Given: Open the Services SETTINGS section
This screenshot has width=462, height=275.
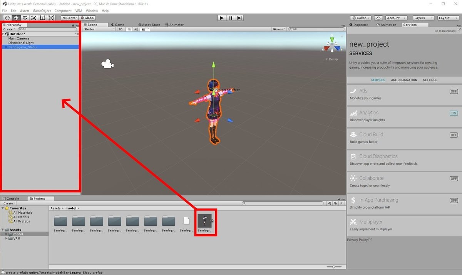Looking at the screenshot, I should (x=430, y=80).
